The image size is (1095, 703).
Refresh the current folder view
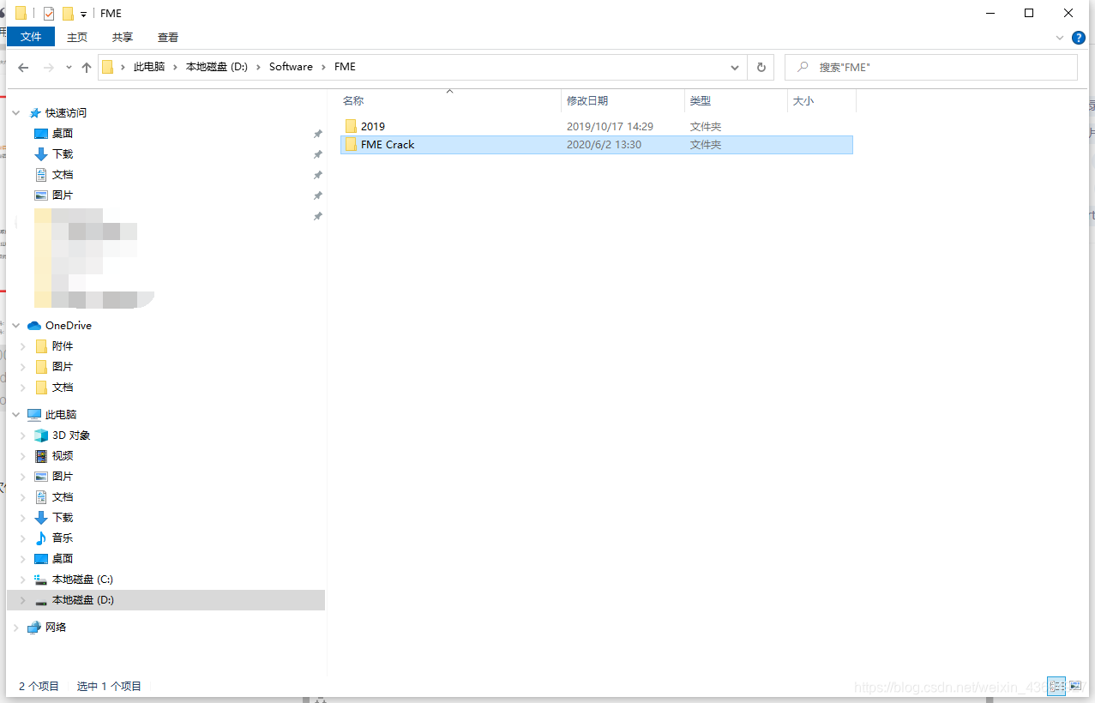(761, 67)
